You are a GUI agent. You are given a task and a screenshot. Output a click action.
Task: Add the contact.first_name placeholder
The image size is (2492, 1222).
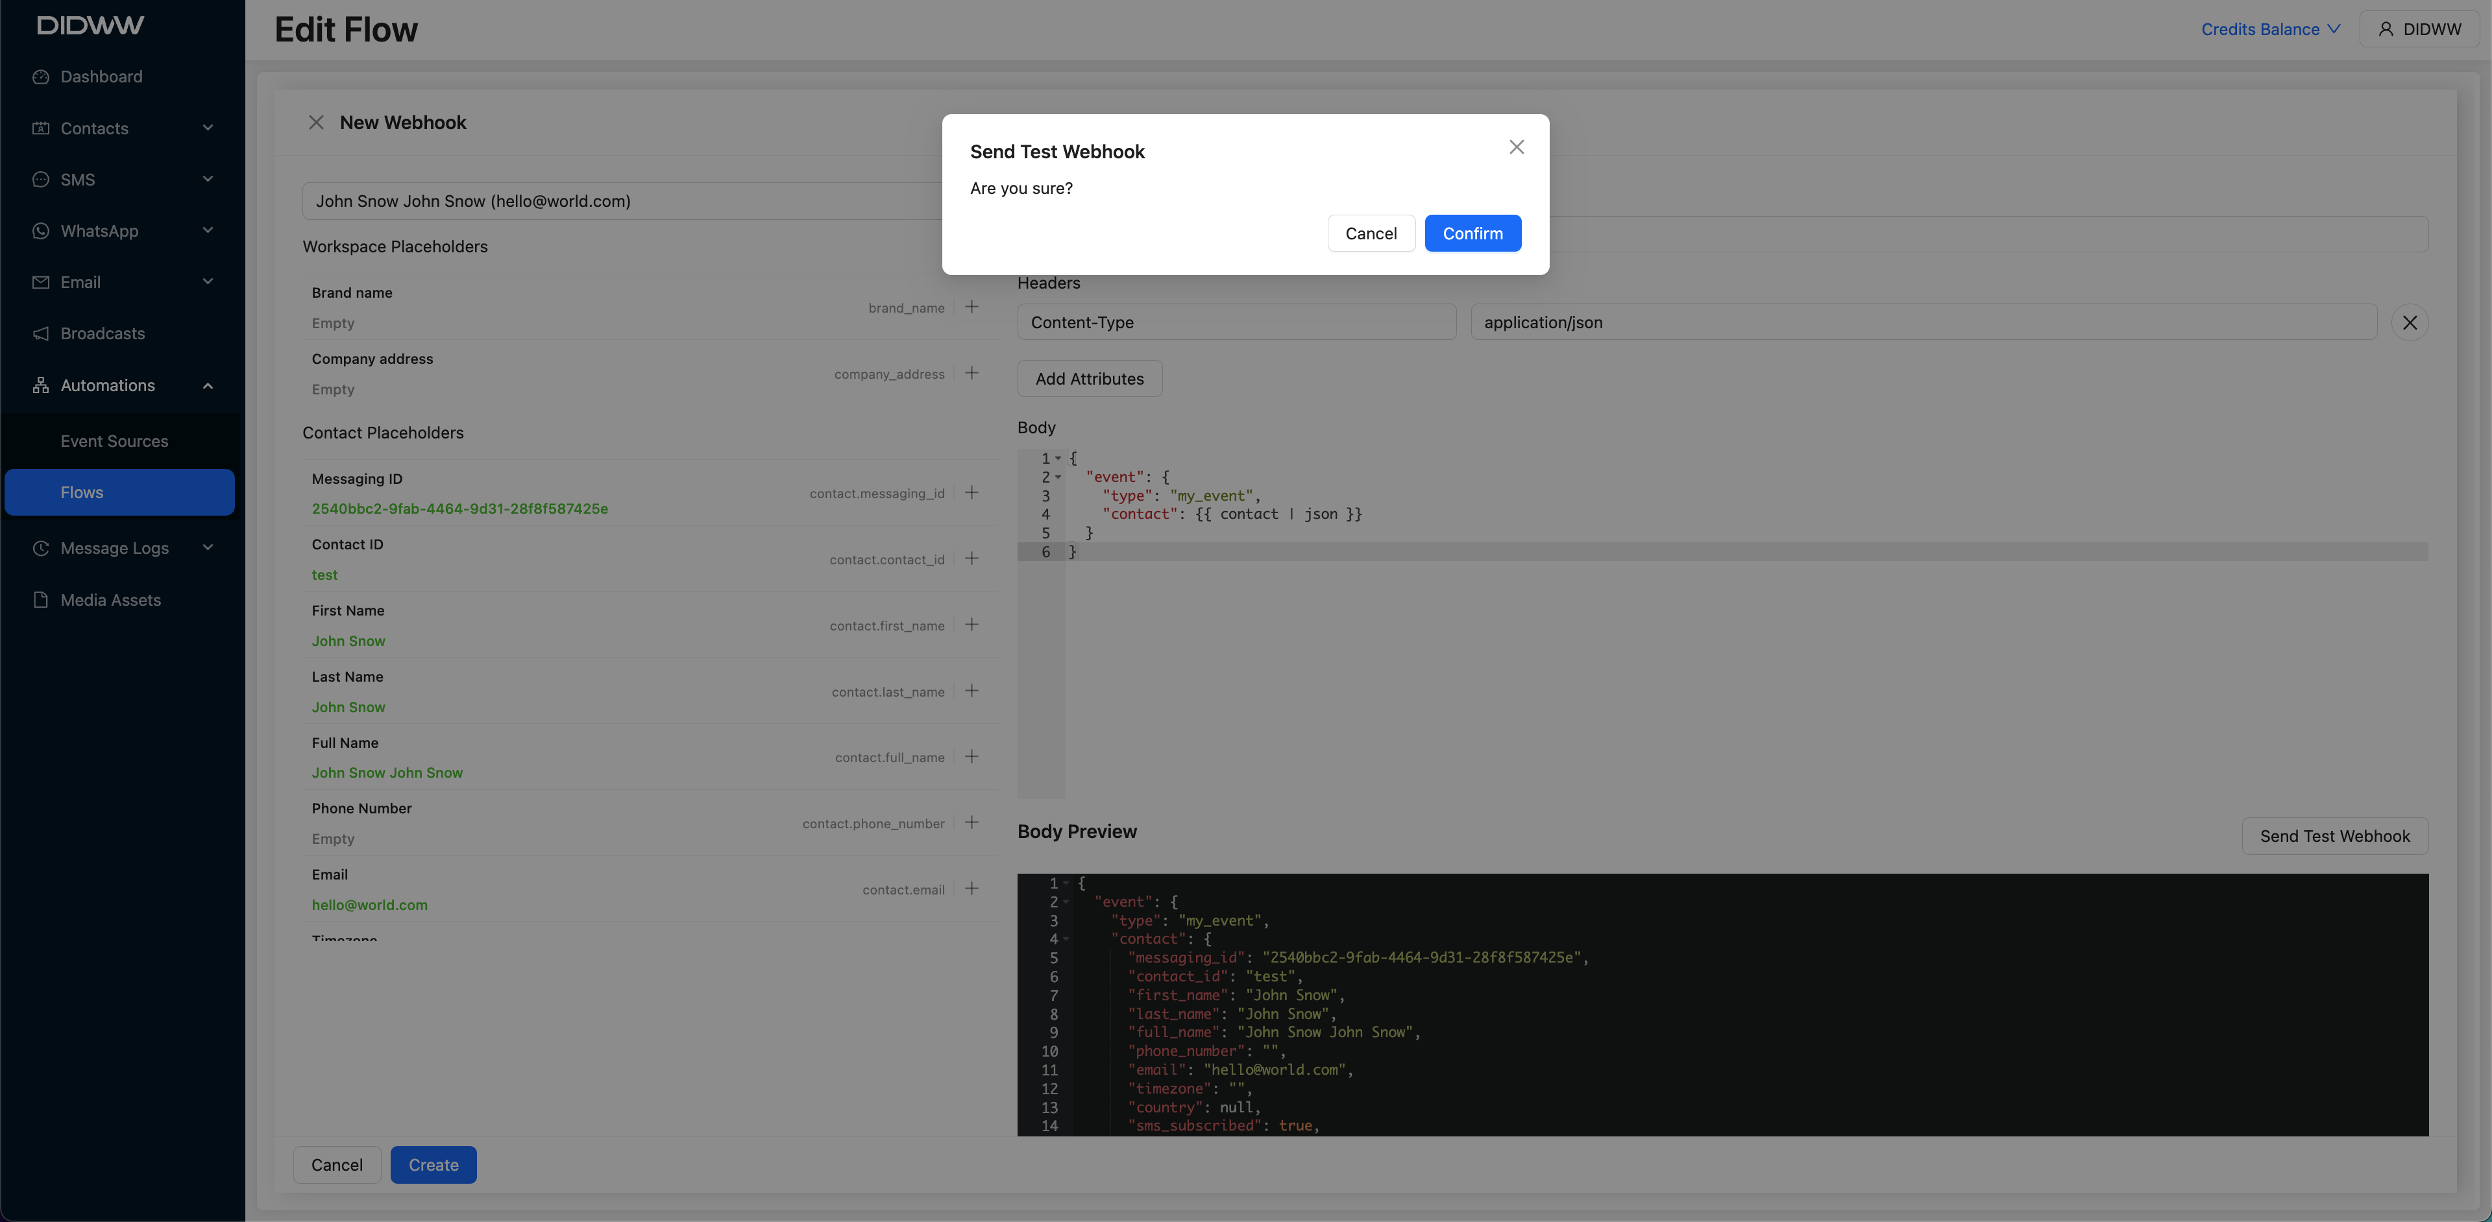click(971, 625)
